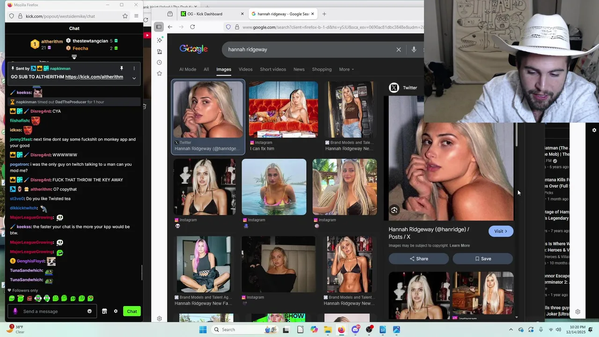Screen dimensions: 599x337
Task: Bookmark the kick.com popout page with star
Action: [125, 16]
